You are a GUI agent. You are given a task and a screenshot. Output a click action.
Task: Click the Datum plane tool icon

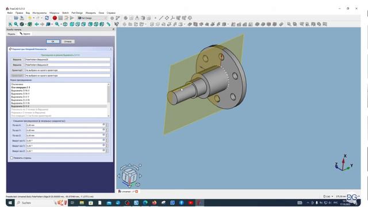167,18
